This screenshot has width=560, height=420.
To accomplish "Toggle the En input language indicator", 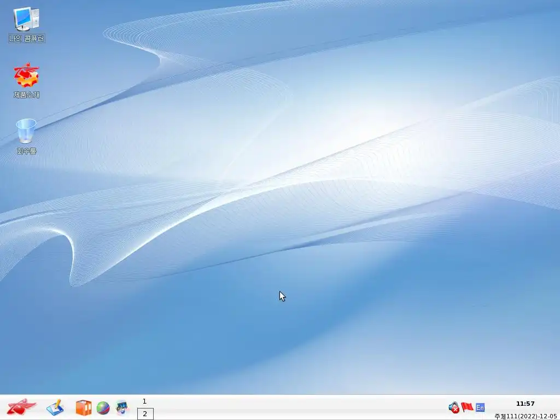I will [x=480, y=407].
